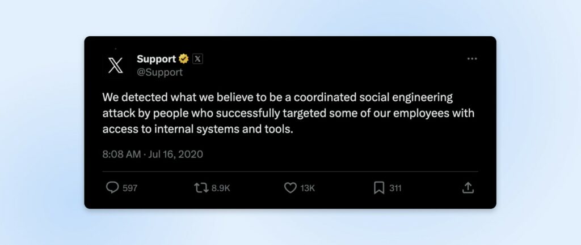Click the reply speech bubble icon
Image resolution: width=581 pixels, height=245 pixels.
(x=112, y=188)
